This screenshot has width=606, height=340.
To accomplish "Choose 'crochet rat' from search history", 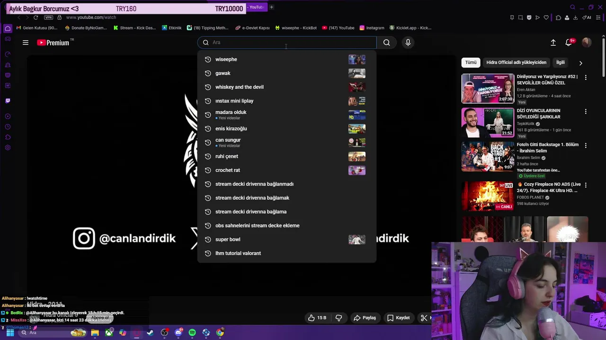I will [287, 170].
